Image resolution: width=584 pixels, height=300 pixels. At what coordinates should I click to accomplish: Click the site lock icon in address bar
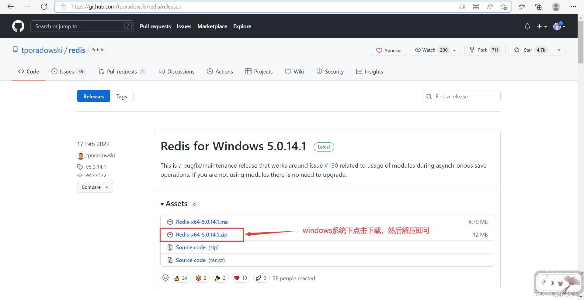coord(63,7)
